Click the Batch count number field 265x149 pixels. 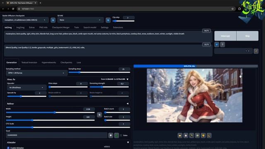pos(124,109)
